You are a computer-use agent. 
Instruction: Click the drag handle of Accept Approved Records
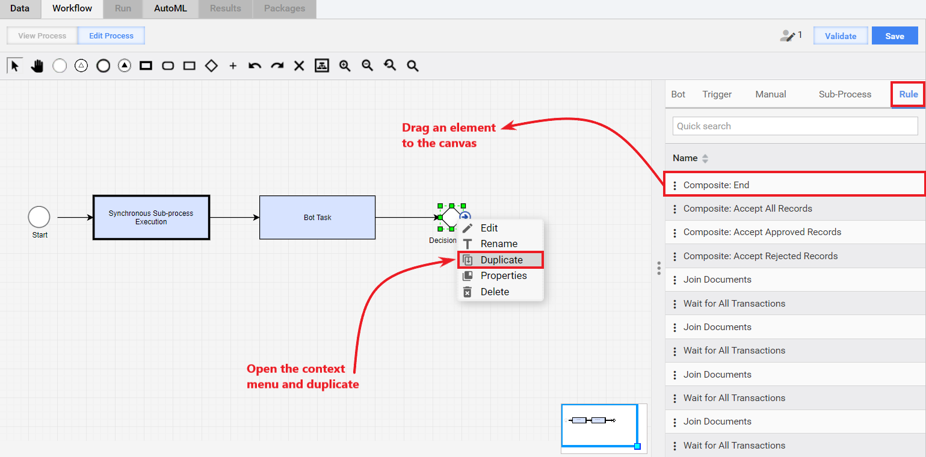674,232
